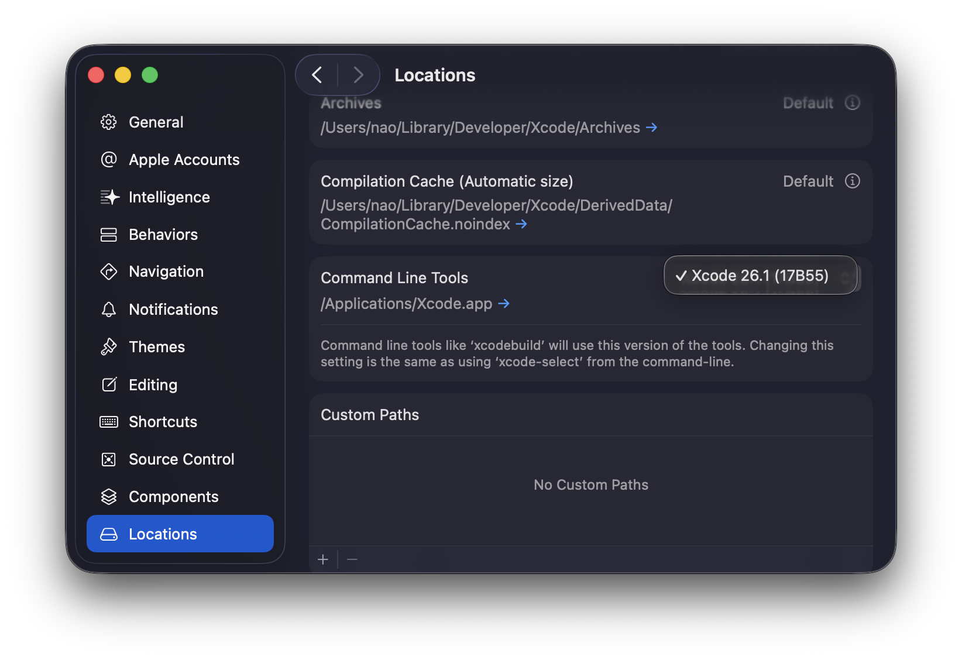
Task: Switch to the Behaviors settings pane
Action: pos(163,235)
